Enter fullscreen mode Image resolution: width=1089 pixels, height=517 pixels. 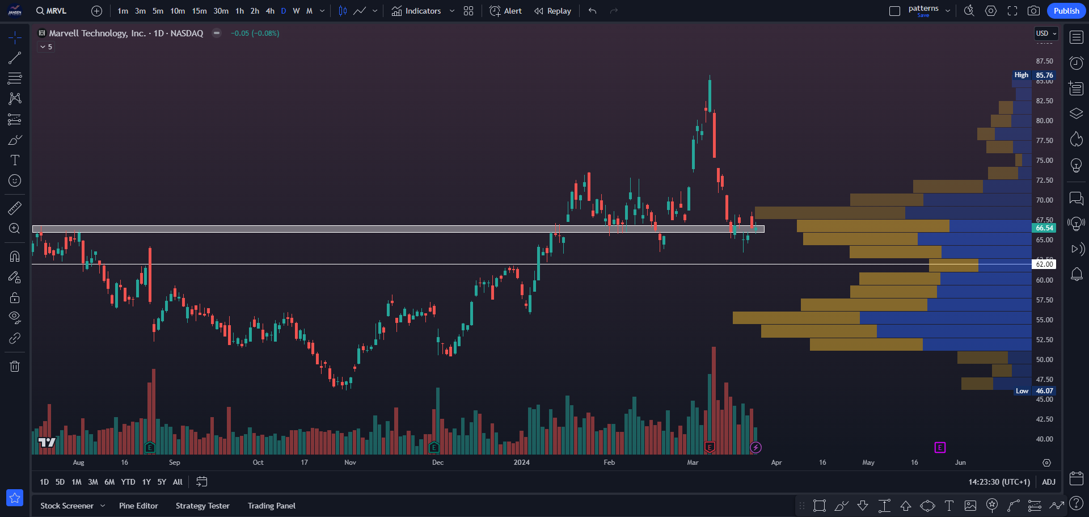pos(1012,11)
